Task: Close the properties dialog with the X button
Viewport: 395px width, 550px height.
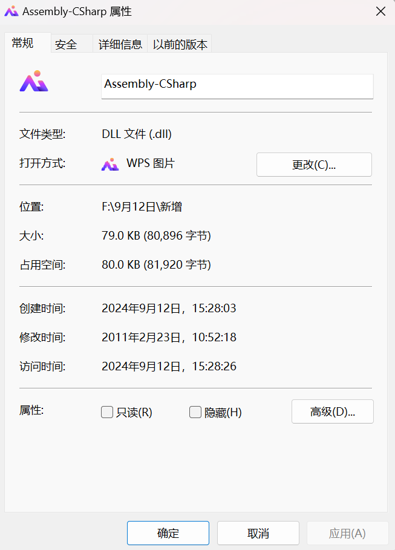Action: pos(380,11)
